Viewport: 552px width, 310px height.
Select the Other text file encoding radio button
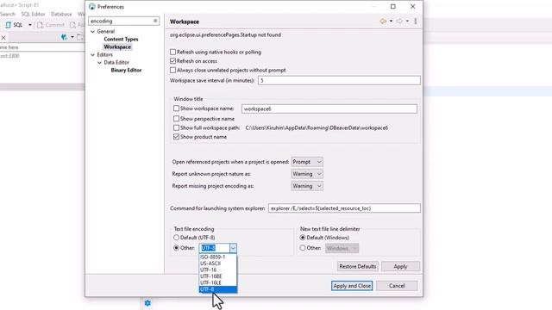(176, 248)
